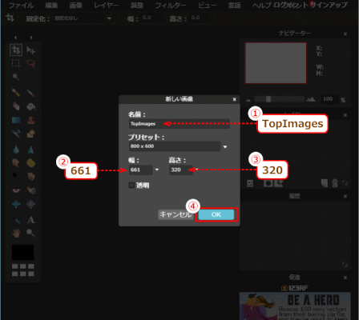Image resolution: width=359 pixels, height=320 pixels.
Task: Click the navigator zoom slider handle
Action: [268, 99]
